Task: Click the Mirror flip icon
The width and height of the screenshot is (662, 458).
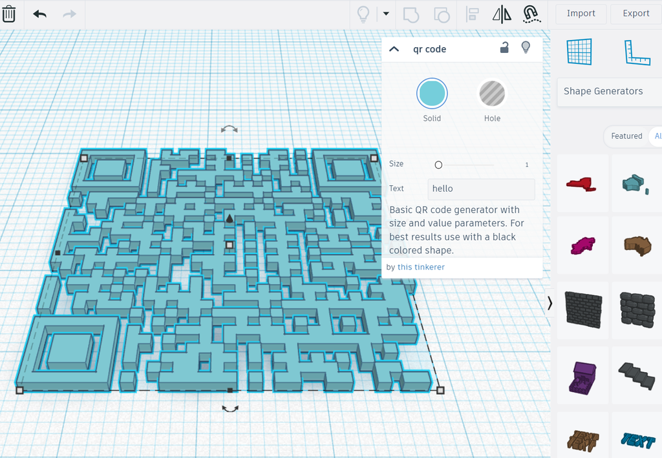Action: tap(502, 14)
